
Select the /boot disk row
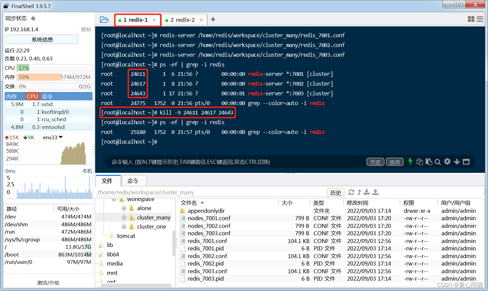point(48,254)
